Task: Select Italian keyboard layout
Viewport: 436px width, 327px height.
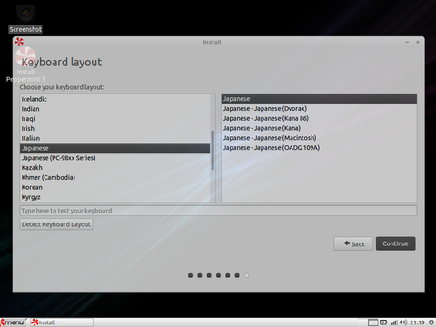Action: [x=114, y=138]
